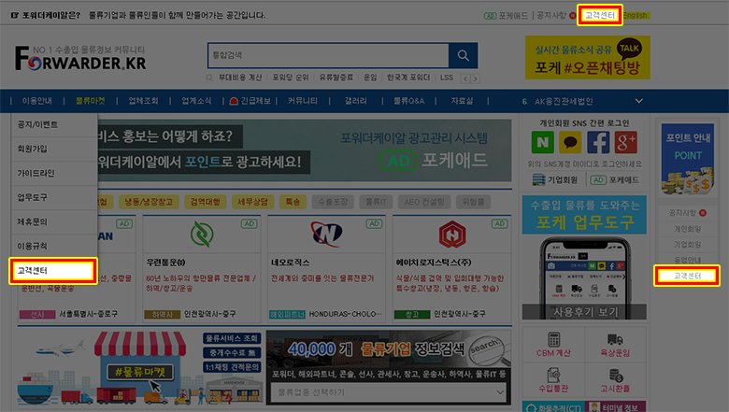Image resolution: width=729 pixels, height=412 pixels.
Task: Log in with the Facebook icon
Action: pos(598,142)
